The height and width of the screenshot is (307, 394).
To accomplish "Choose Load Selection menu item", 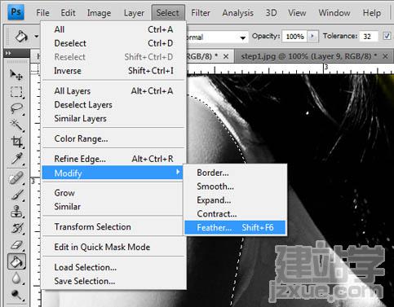I will (113, 267).
